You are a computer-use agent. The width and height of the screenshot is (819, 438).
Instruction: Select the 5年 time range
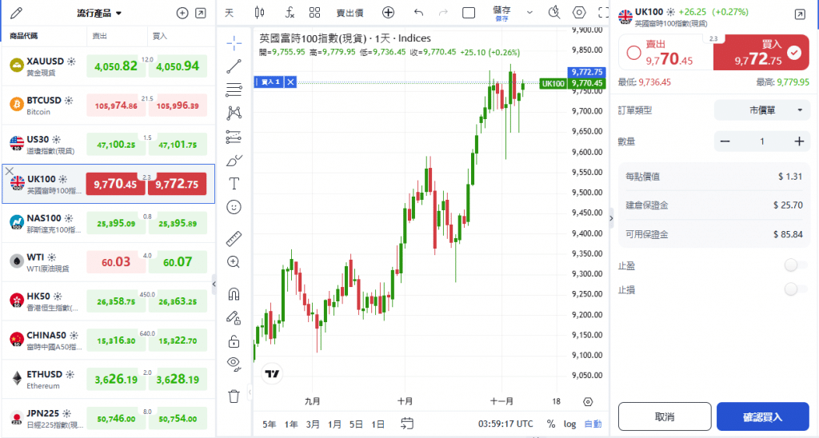pos(270,424)
